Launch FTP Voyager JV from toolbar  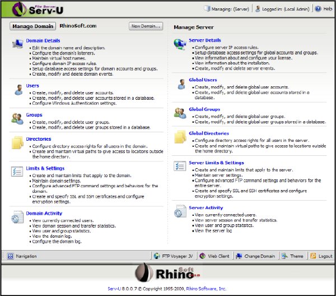tap(177, 256)
